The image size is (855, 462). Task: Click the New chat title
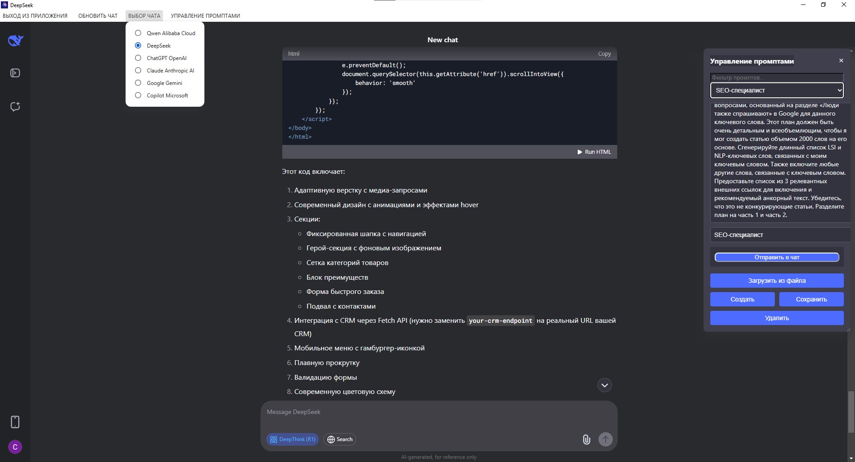coord(442,40)
